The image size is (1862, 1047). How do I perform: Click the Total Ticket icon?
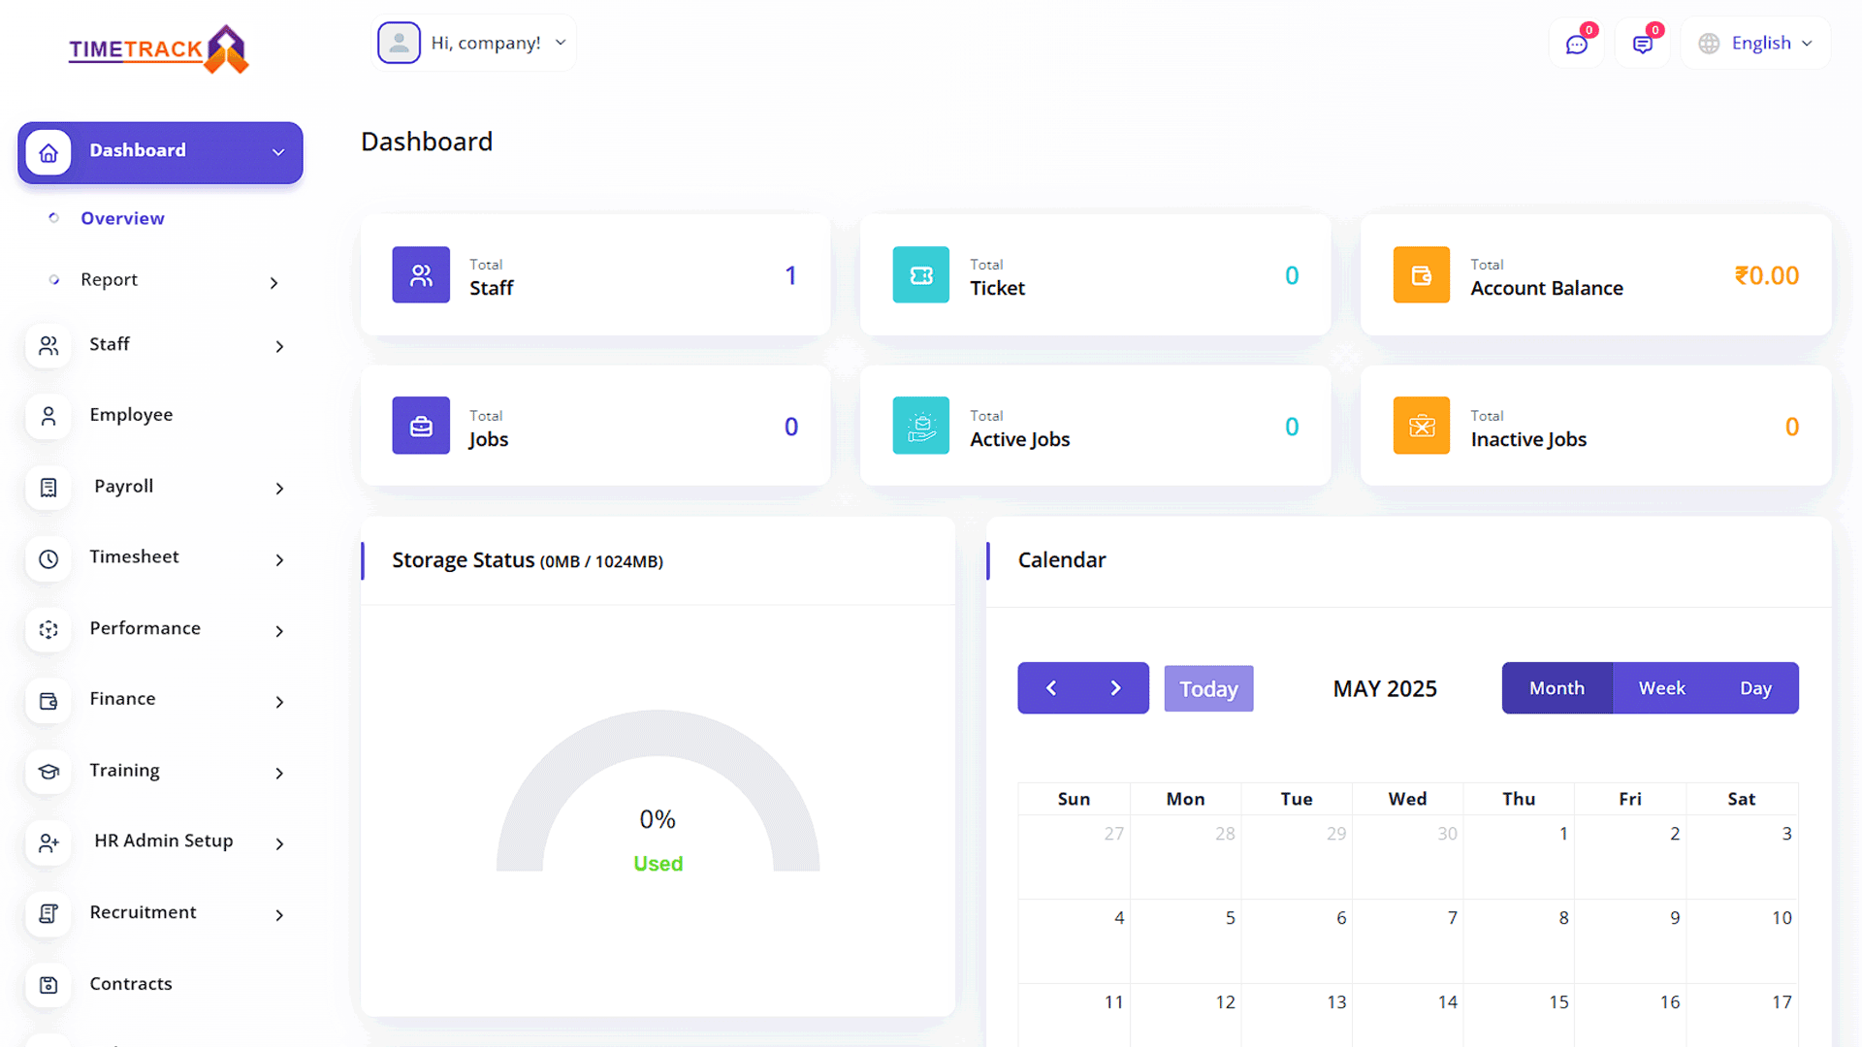point(920,275)
